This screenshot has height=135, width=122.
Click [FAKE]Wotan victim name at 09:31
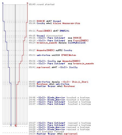69,55
